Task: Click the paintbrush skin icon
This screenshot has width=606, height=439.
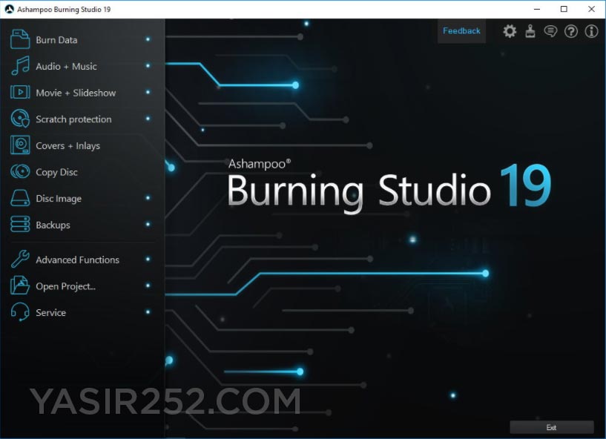Action: (x=530, y=31)
